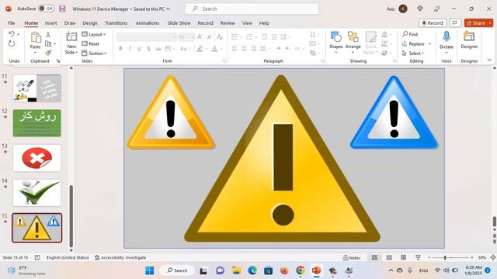
Task: Select slide 13 red X thumbnail
Action: pyautogui.click(x=37, y=158)
